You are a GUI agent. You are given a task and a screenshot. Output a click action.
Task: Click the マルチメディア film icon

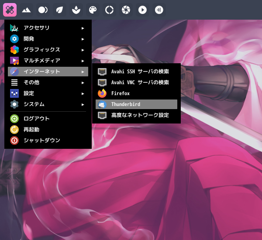coord(14,61)
